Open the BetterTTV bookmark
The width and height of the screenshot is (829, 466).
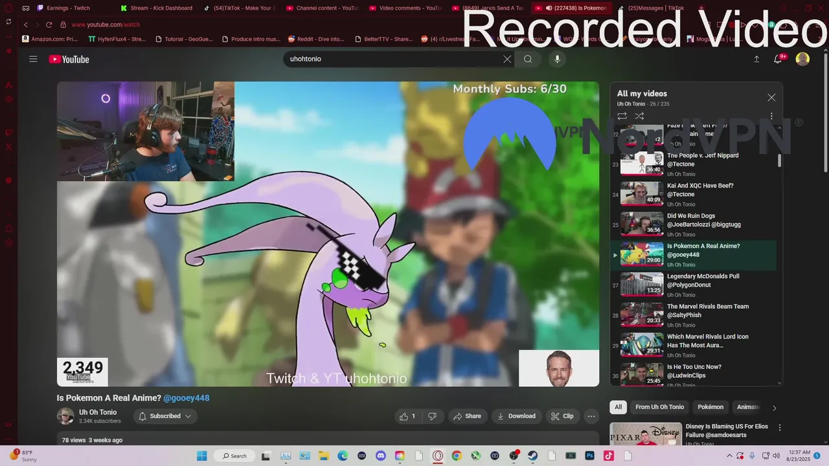384,39
